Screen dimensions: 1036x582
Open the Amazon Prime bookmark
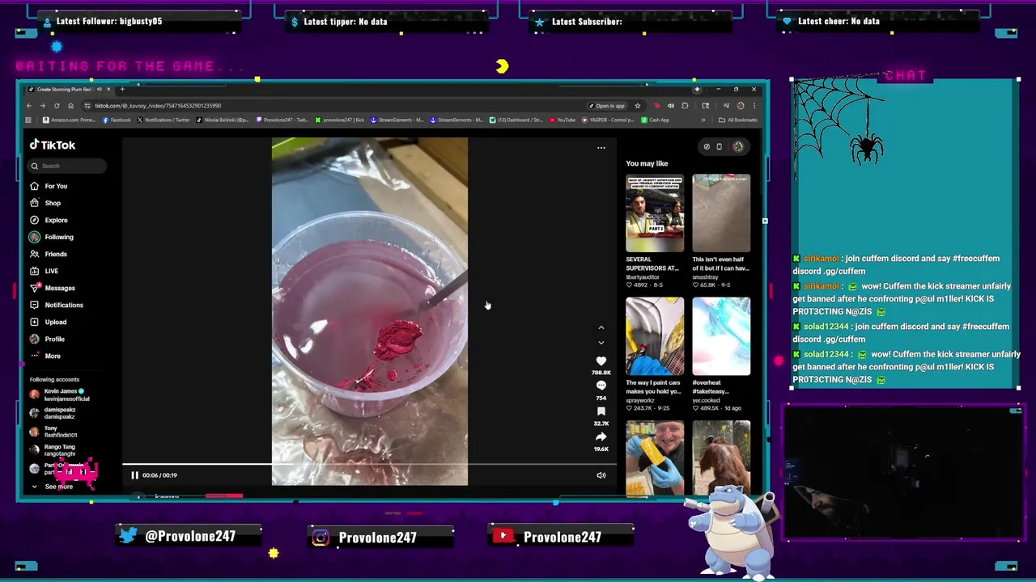pyautogui.click(x=68, y=120)
